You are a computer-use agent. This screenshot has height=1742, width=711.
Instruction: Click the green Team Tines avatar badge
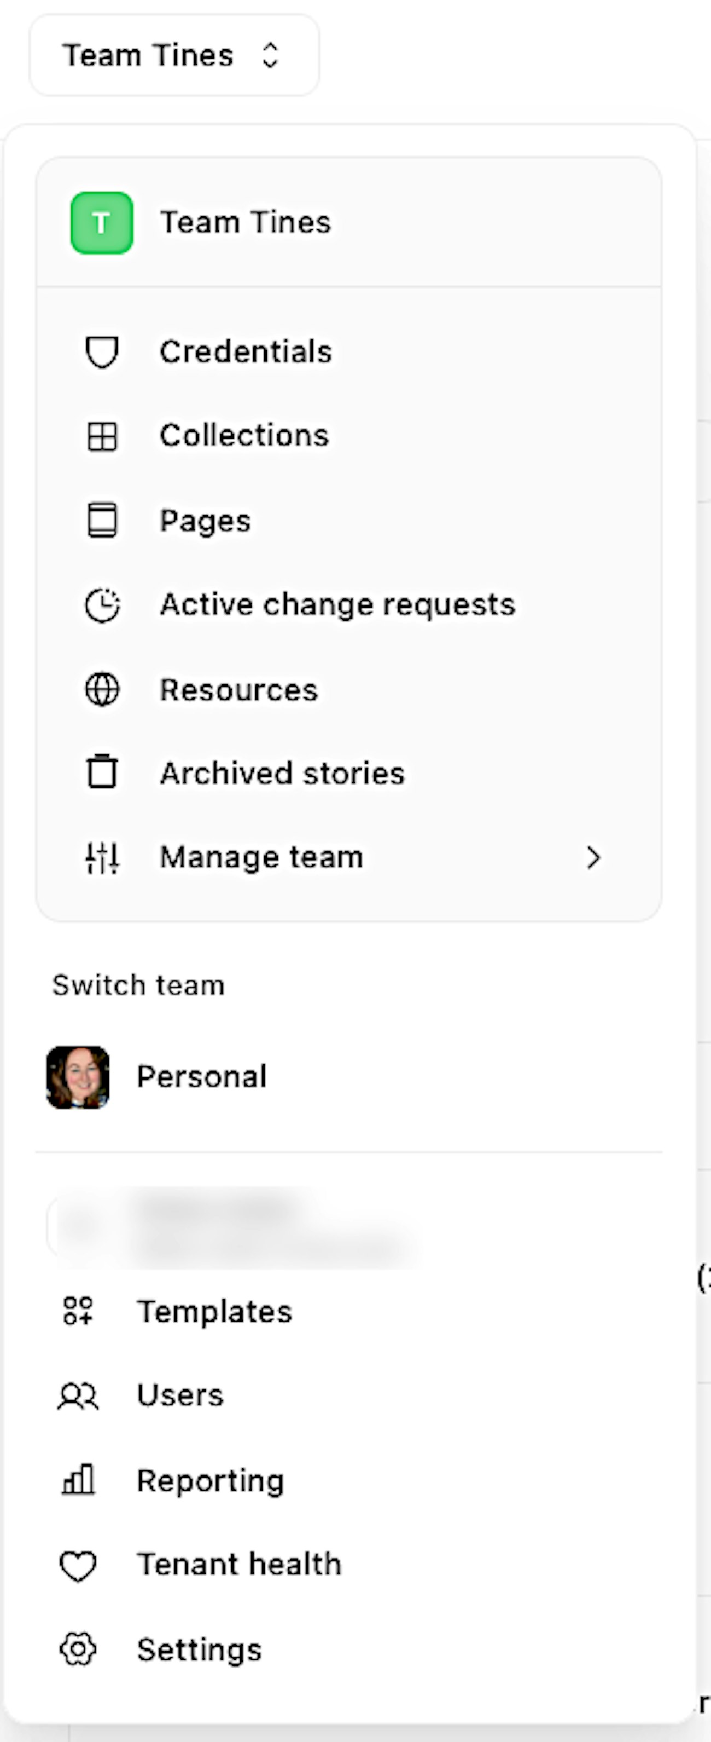[x=102, y=222]
